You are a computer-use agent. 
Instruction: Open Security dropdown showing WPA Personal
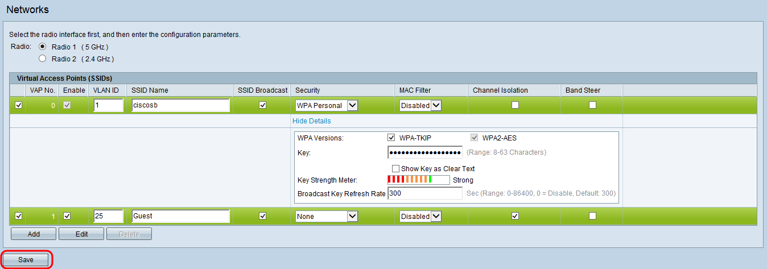coord(327,105)
